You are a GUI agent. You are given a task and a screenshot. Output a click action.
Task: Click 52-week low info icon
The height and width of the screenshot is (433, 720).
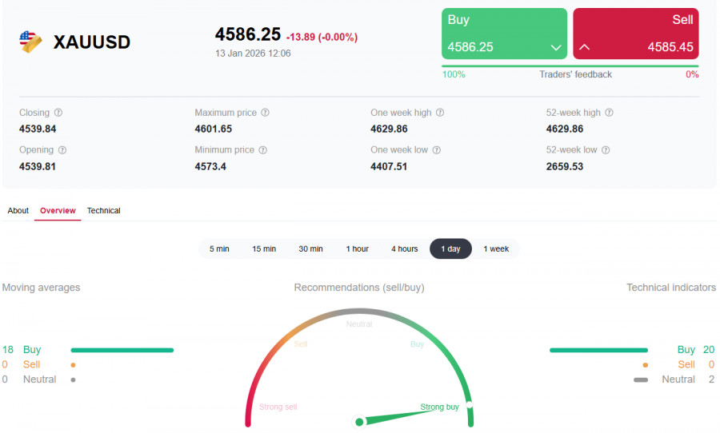(x=606, y=150)
